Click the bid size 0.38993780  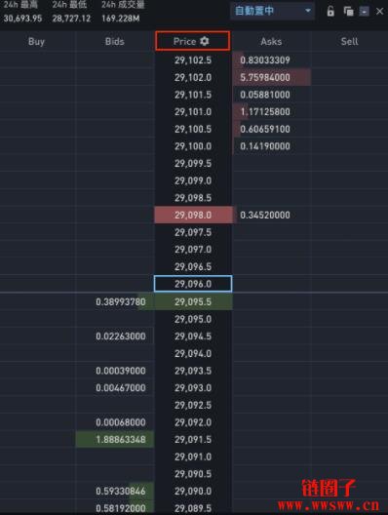(x=121, y=301)
